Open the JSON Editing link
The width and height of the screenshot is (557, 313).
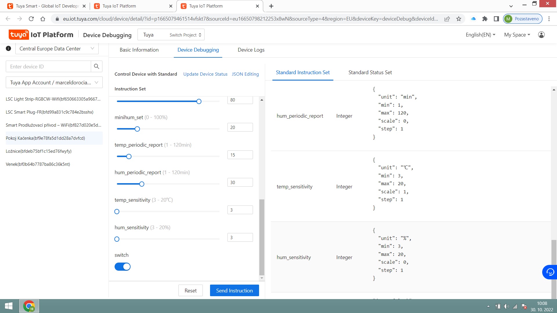click(x=245, y=74)
